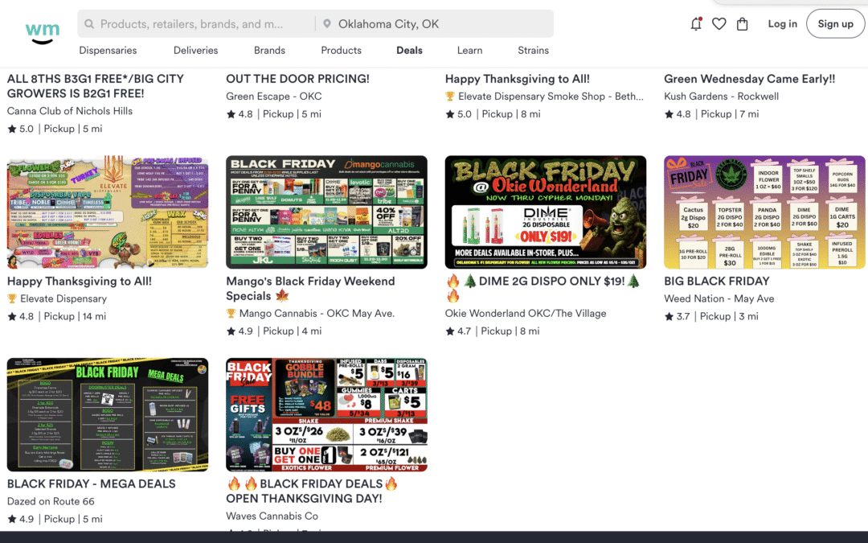
Task: Click the Log in link
Action: pos(782,24)
